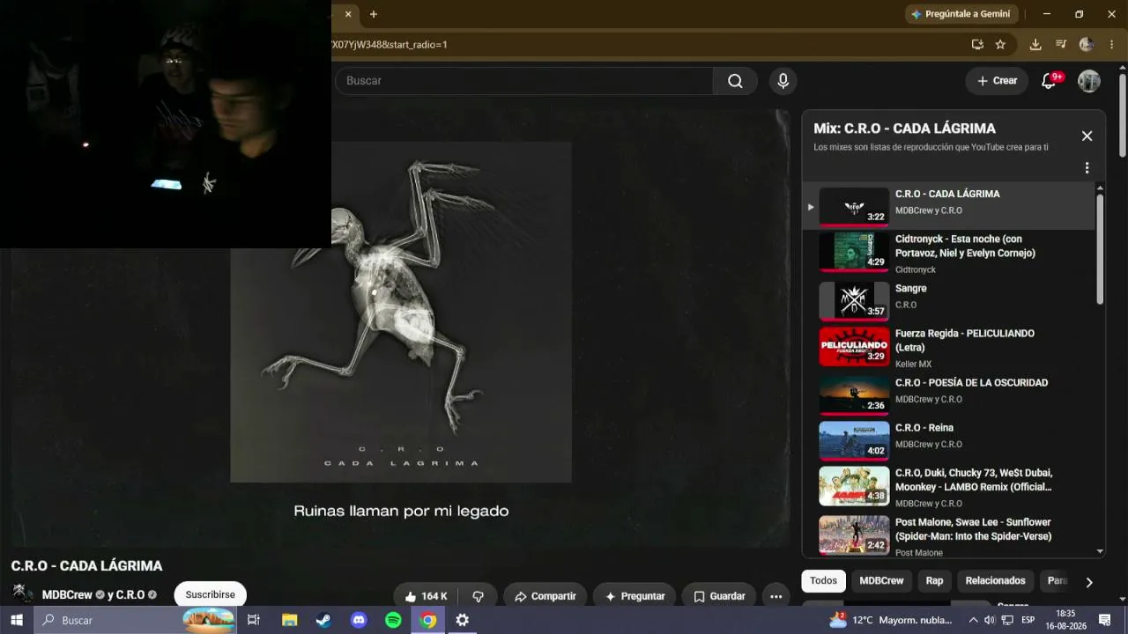Open the YouTube account avatar menu
1128x634 pixels.
[1089, 81]
